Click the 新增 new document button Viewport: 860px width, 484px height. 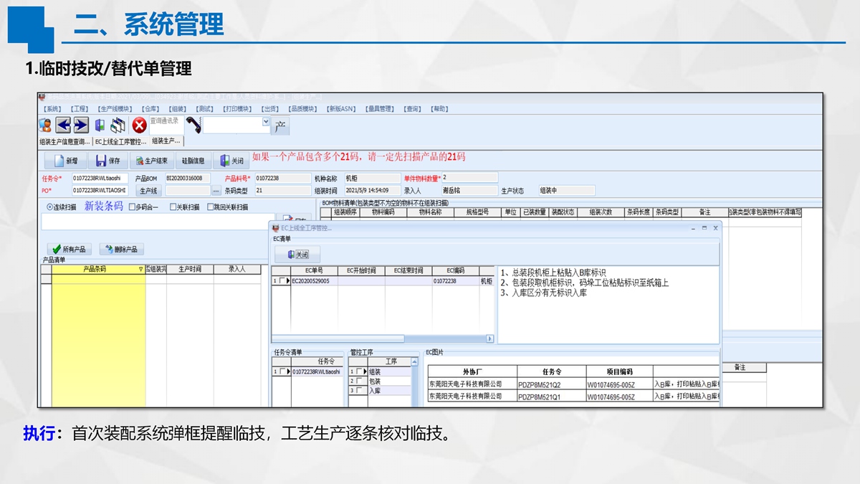(x=66, y=161)
